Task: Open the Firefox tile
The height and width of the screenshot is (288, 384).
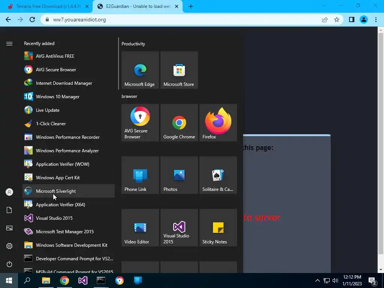Action: [x=218, y=123]
